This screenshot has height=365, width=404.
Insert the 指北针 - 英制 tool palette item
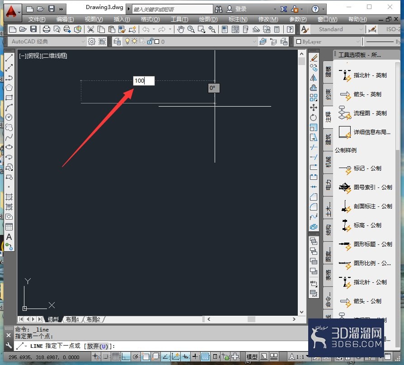click(364, 75)
